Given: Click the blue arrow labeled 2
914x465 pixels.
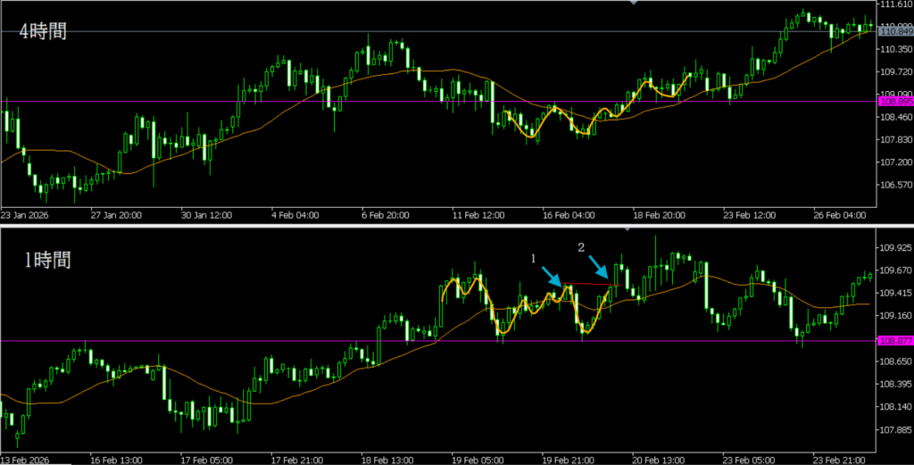Looking at the screenshot, I should pos(602,266).
